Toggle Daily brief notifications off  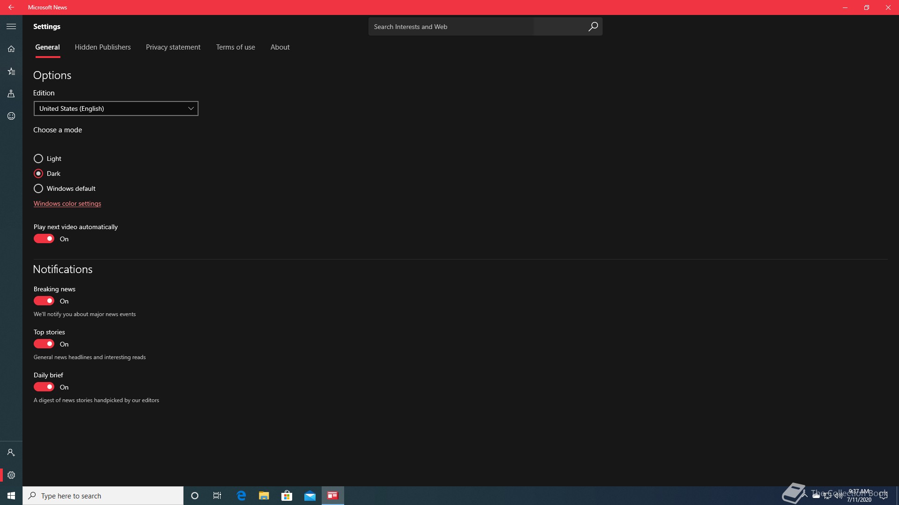point(44,387)
